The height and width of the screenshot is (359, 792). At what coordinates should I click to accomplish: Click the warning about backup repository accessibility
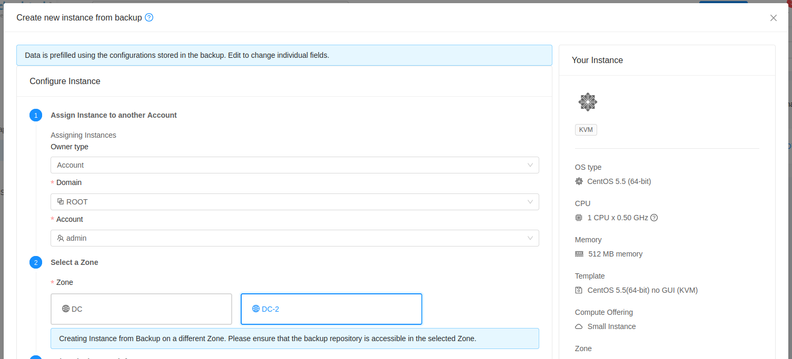click(294, 338)
